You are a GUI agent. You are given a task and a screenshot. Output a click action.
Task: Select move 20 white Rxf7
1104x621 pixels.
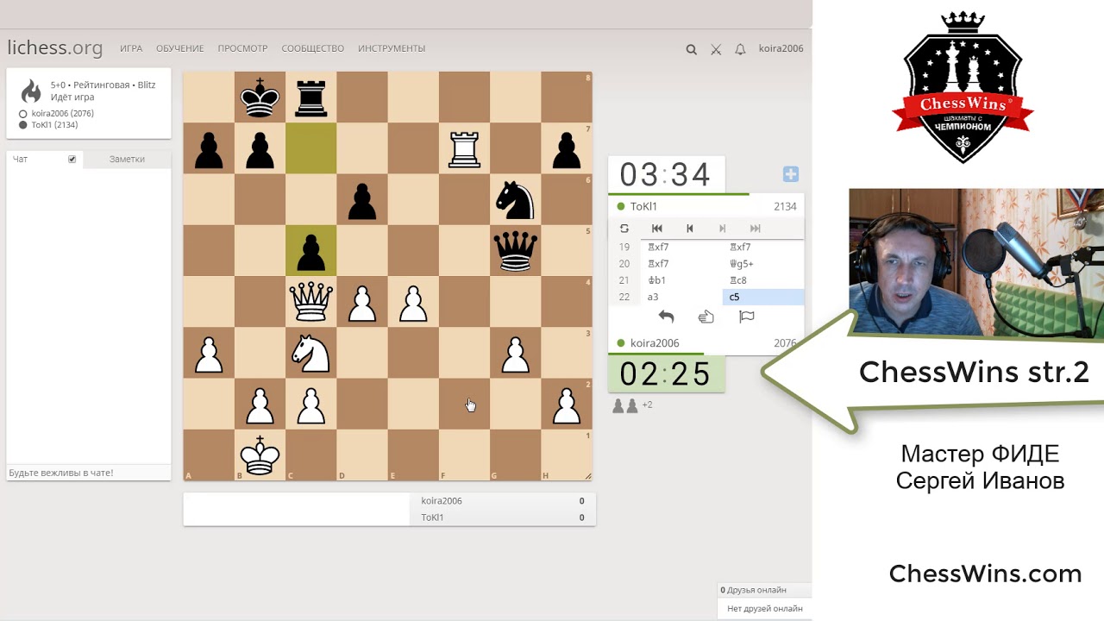click(681, 263)
